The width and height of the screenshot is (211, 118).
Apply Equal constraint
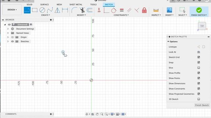pos(122,10)
